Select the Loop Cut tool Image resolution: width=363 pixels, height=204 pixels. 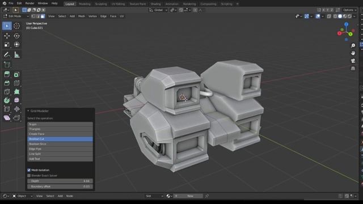click(x=16, y=83)
